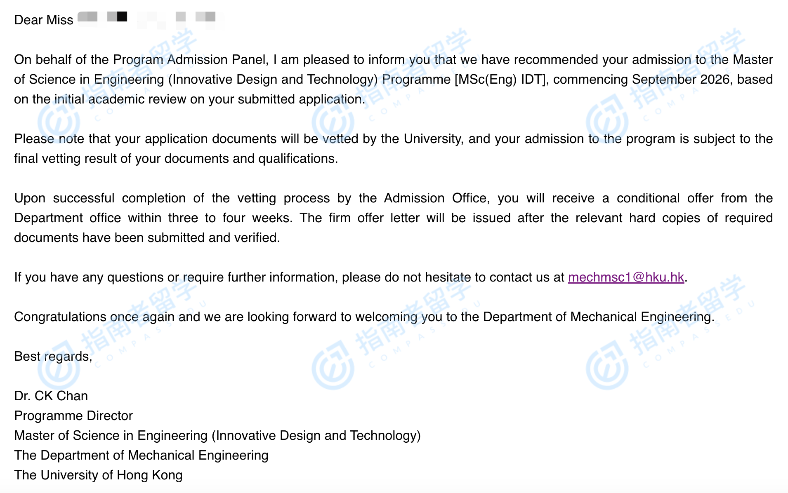Click the "Dear Miss" greeting text
Image resolution: width=788 pixels, height=493 pixels.
click(43, 20)
